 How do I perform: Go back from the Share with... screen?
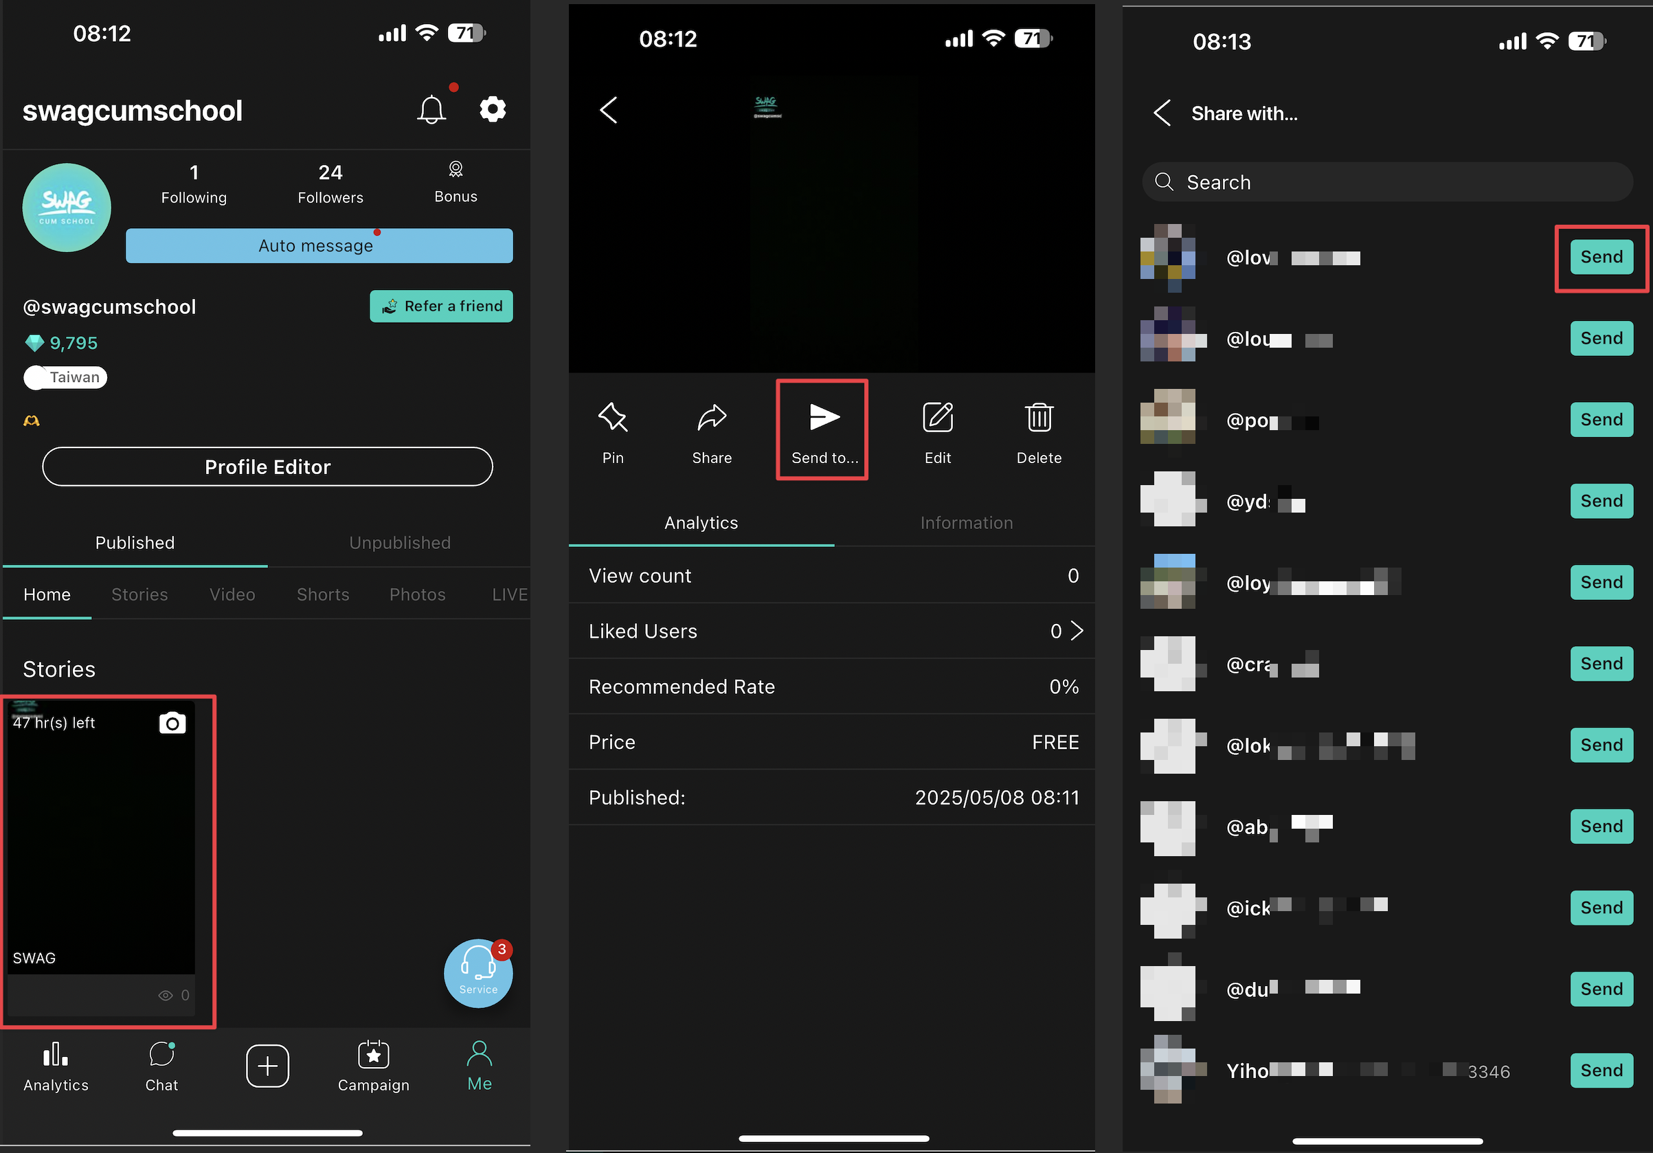pos(1161,113)
